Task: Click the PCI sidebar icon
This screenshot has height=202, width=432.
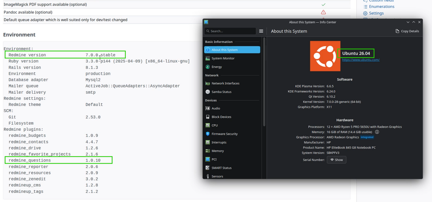Action: (208, 159)
